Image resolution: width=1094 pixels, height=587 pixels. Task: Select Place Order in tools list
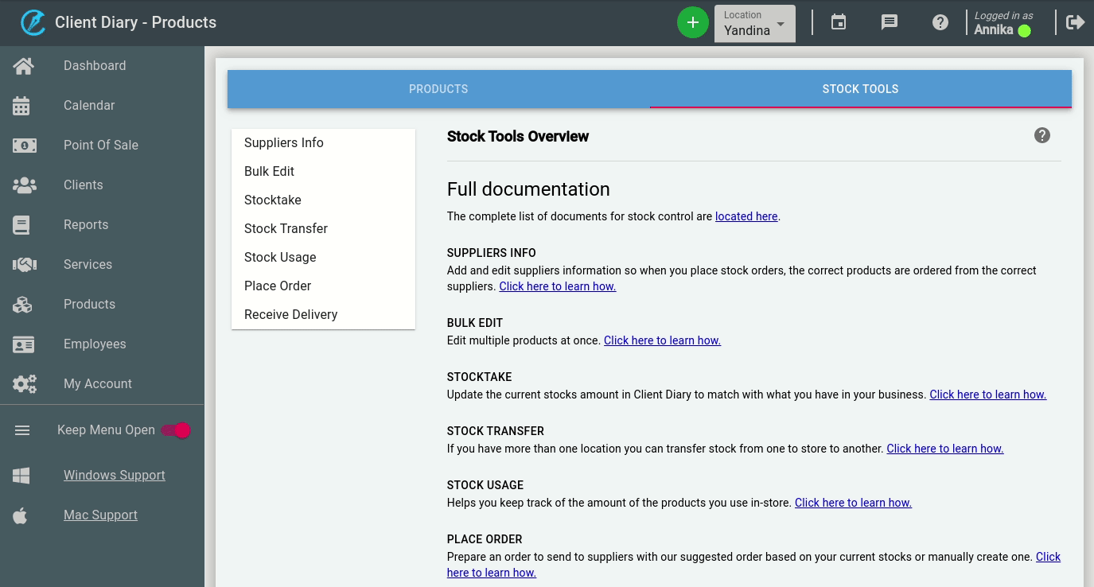(323, 286)
